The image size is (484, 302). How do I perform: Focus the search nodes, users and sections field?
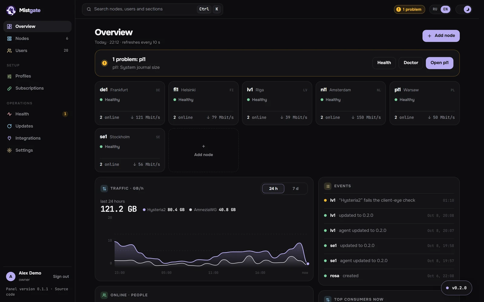point(152,9)
